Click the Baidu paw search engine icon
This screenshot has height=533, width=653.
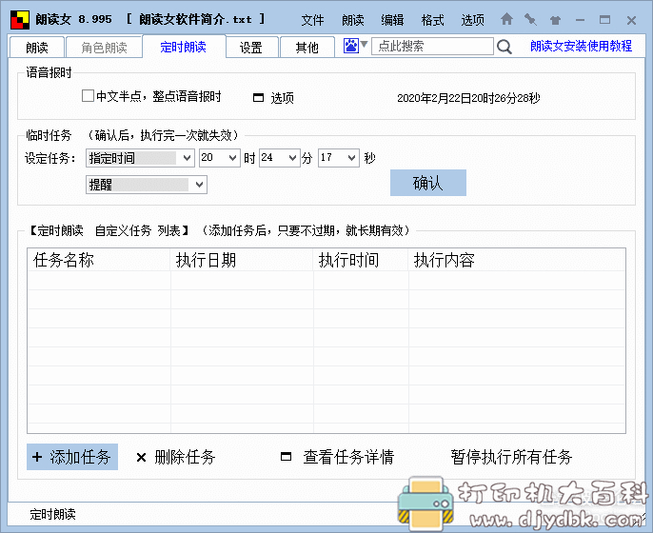pos(350,46)
